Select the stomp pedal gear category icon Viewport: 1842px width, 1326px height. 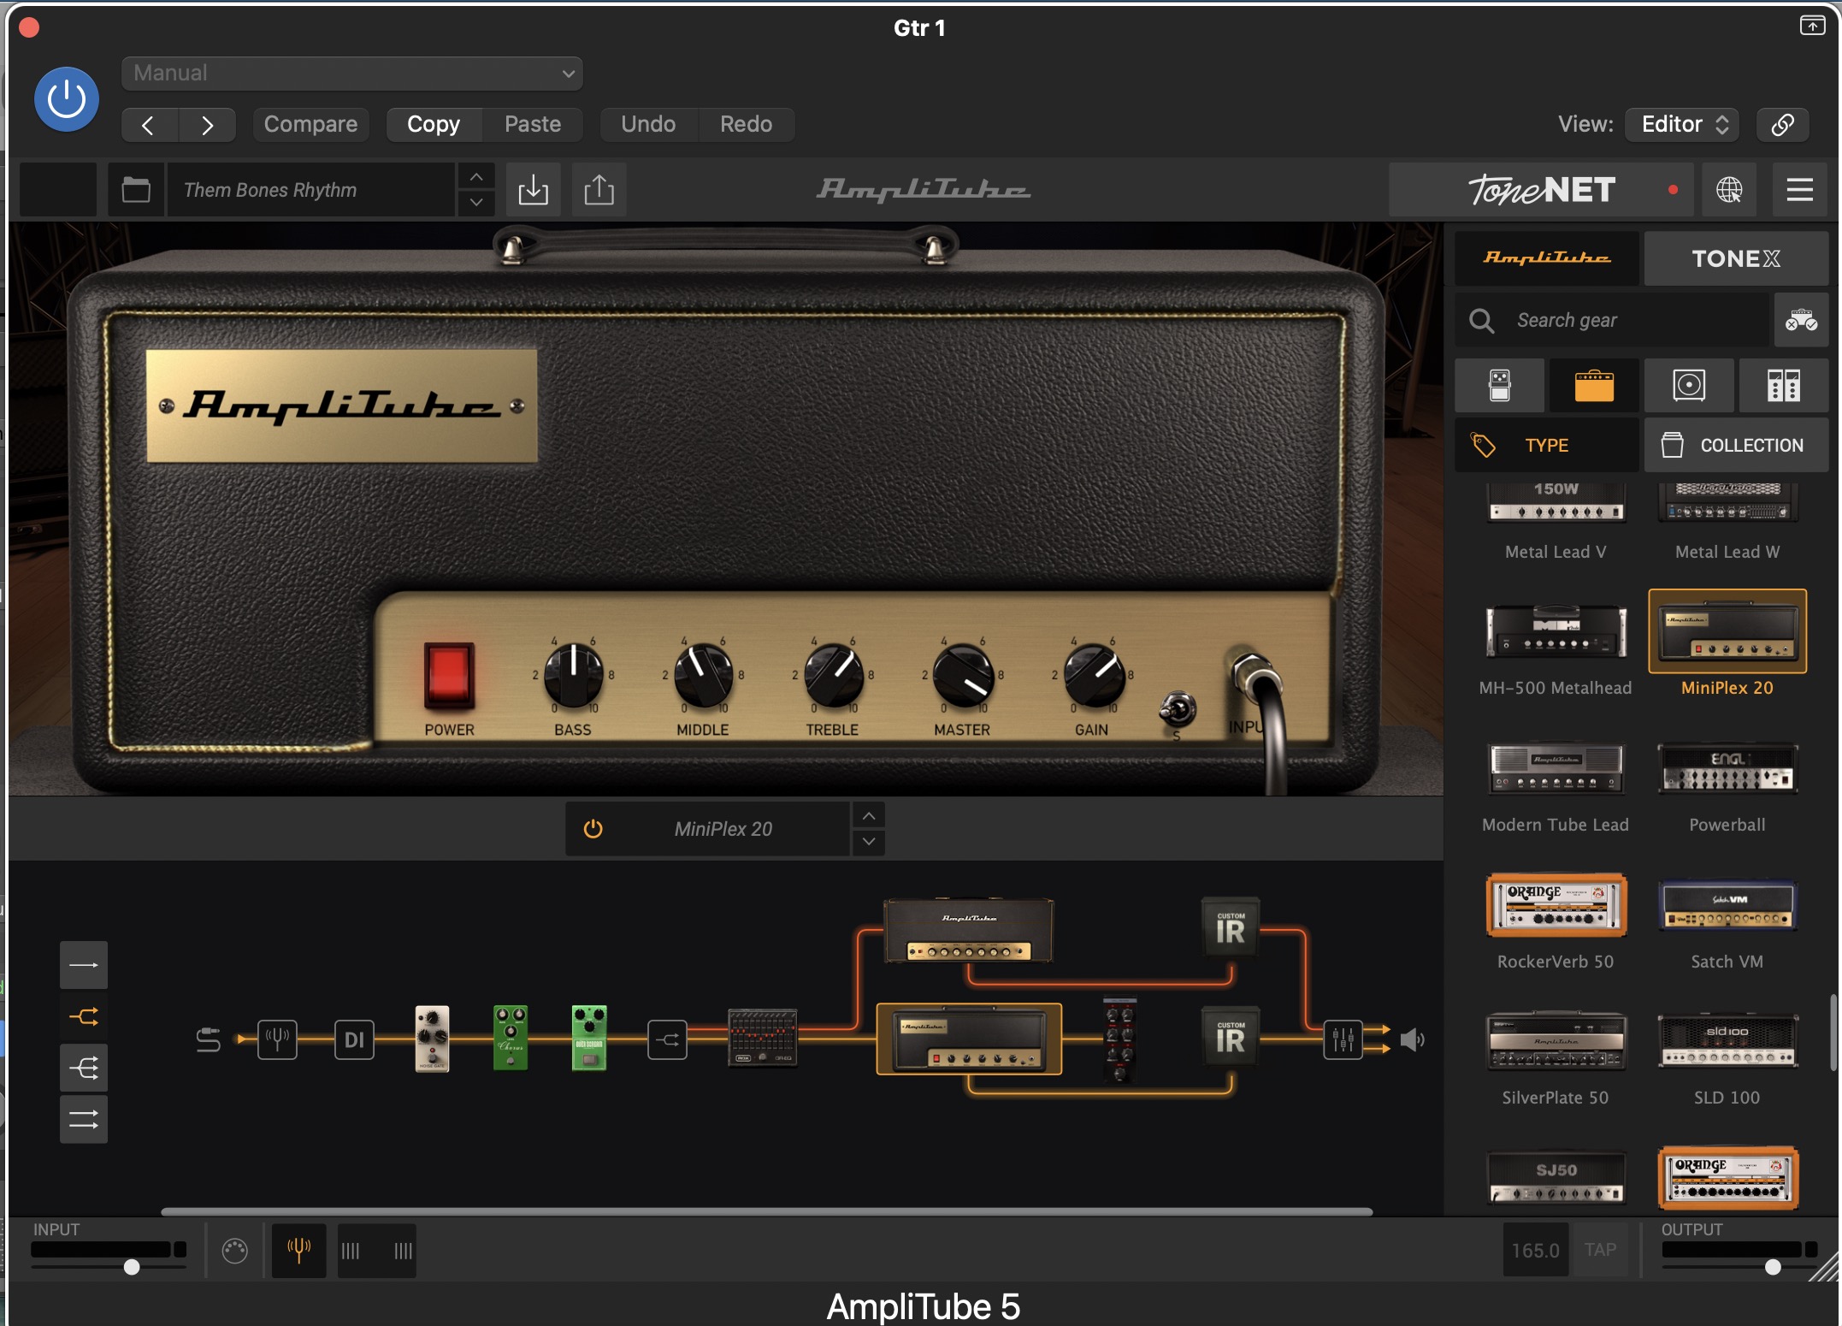tap(1500, 386)
